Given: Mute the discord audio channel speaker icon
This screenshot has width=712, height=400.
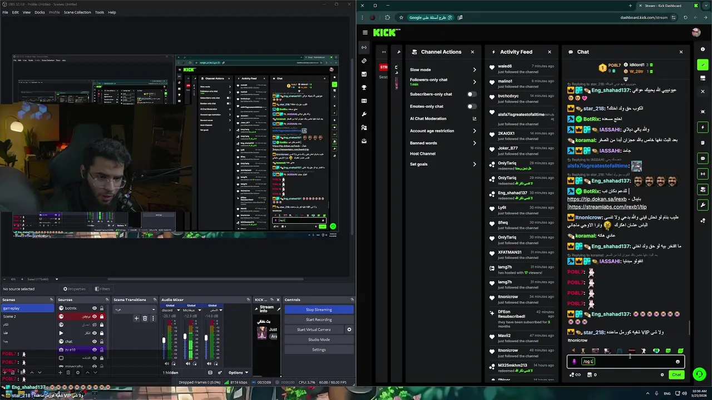Looking at the screenshot, I should coord(167,364).
